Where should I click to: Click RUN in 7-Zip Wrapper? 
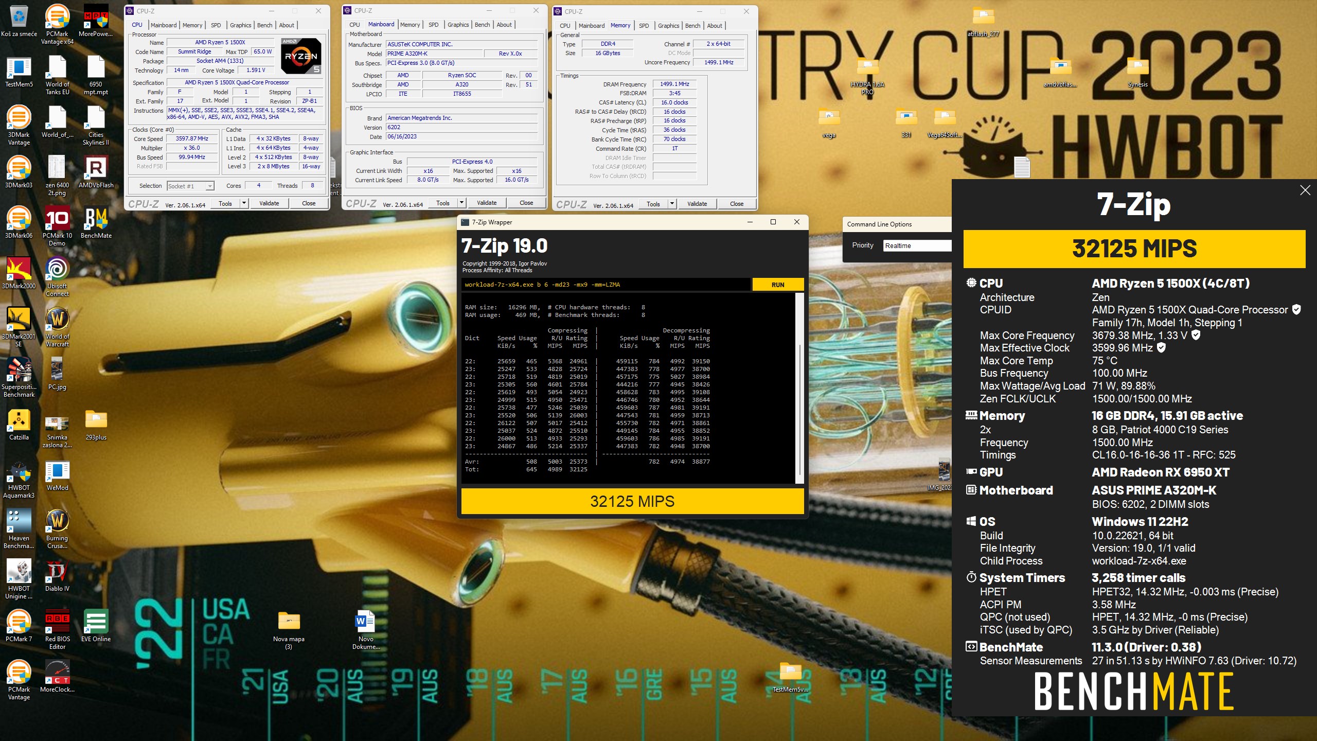pyautogui.click(x=778, y=285)
